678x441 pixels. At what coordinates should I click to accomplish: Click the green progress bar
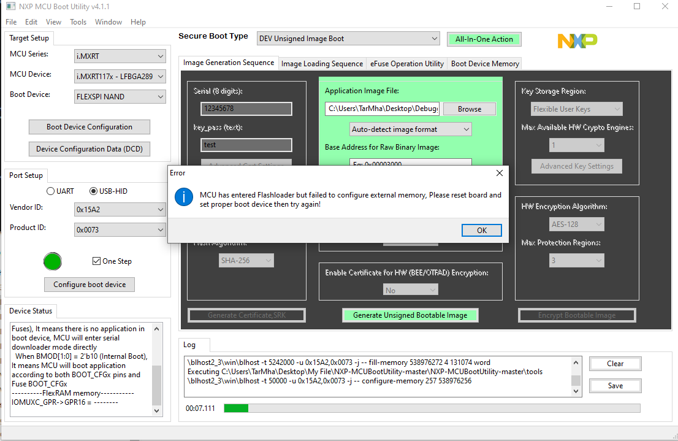point(236,407)
